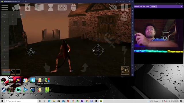Image resolution: width=184 pixels, height=103 pixels.
Task: Tap the top button of the movement pad
Action: pos(31,49)
